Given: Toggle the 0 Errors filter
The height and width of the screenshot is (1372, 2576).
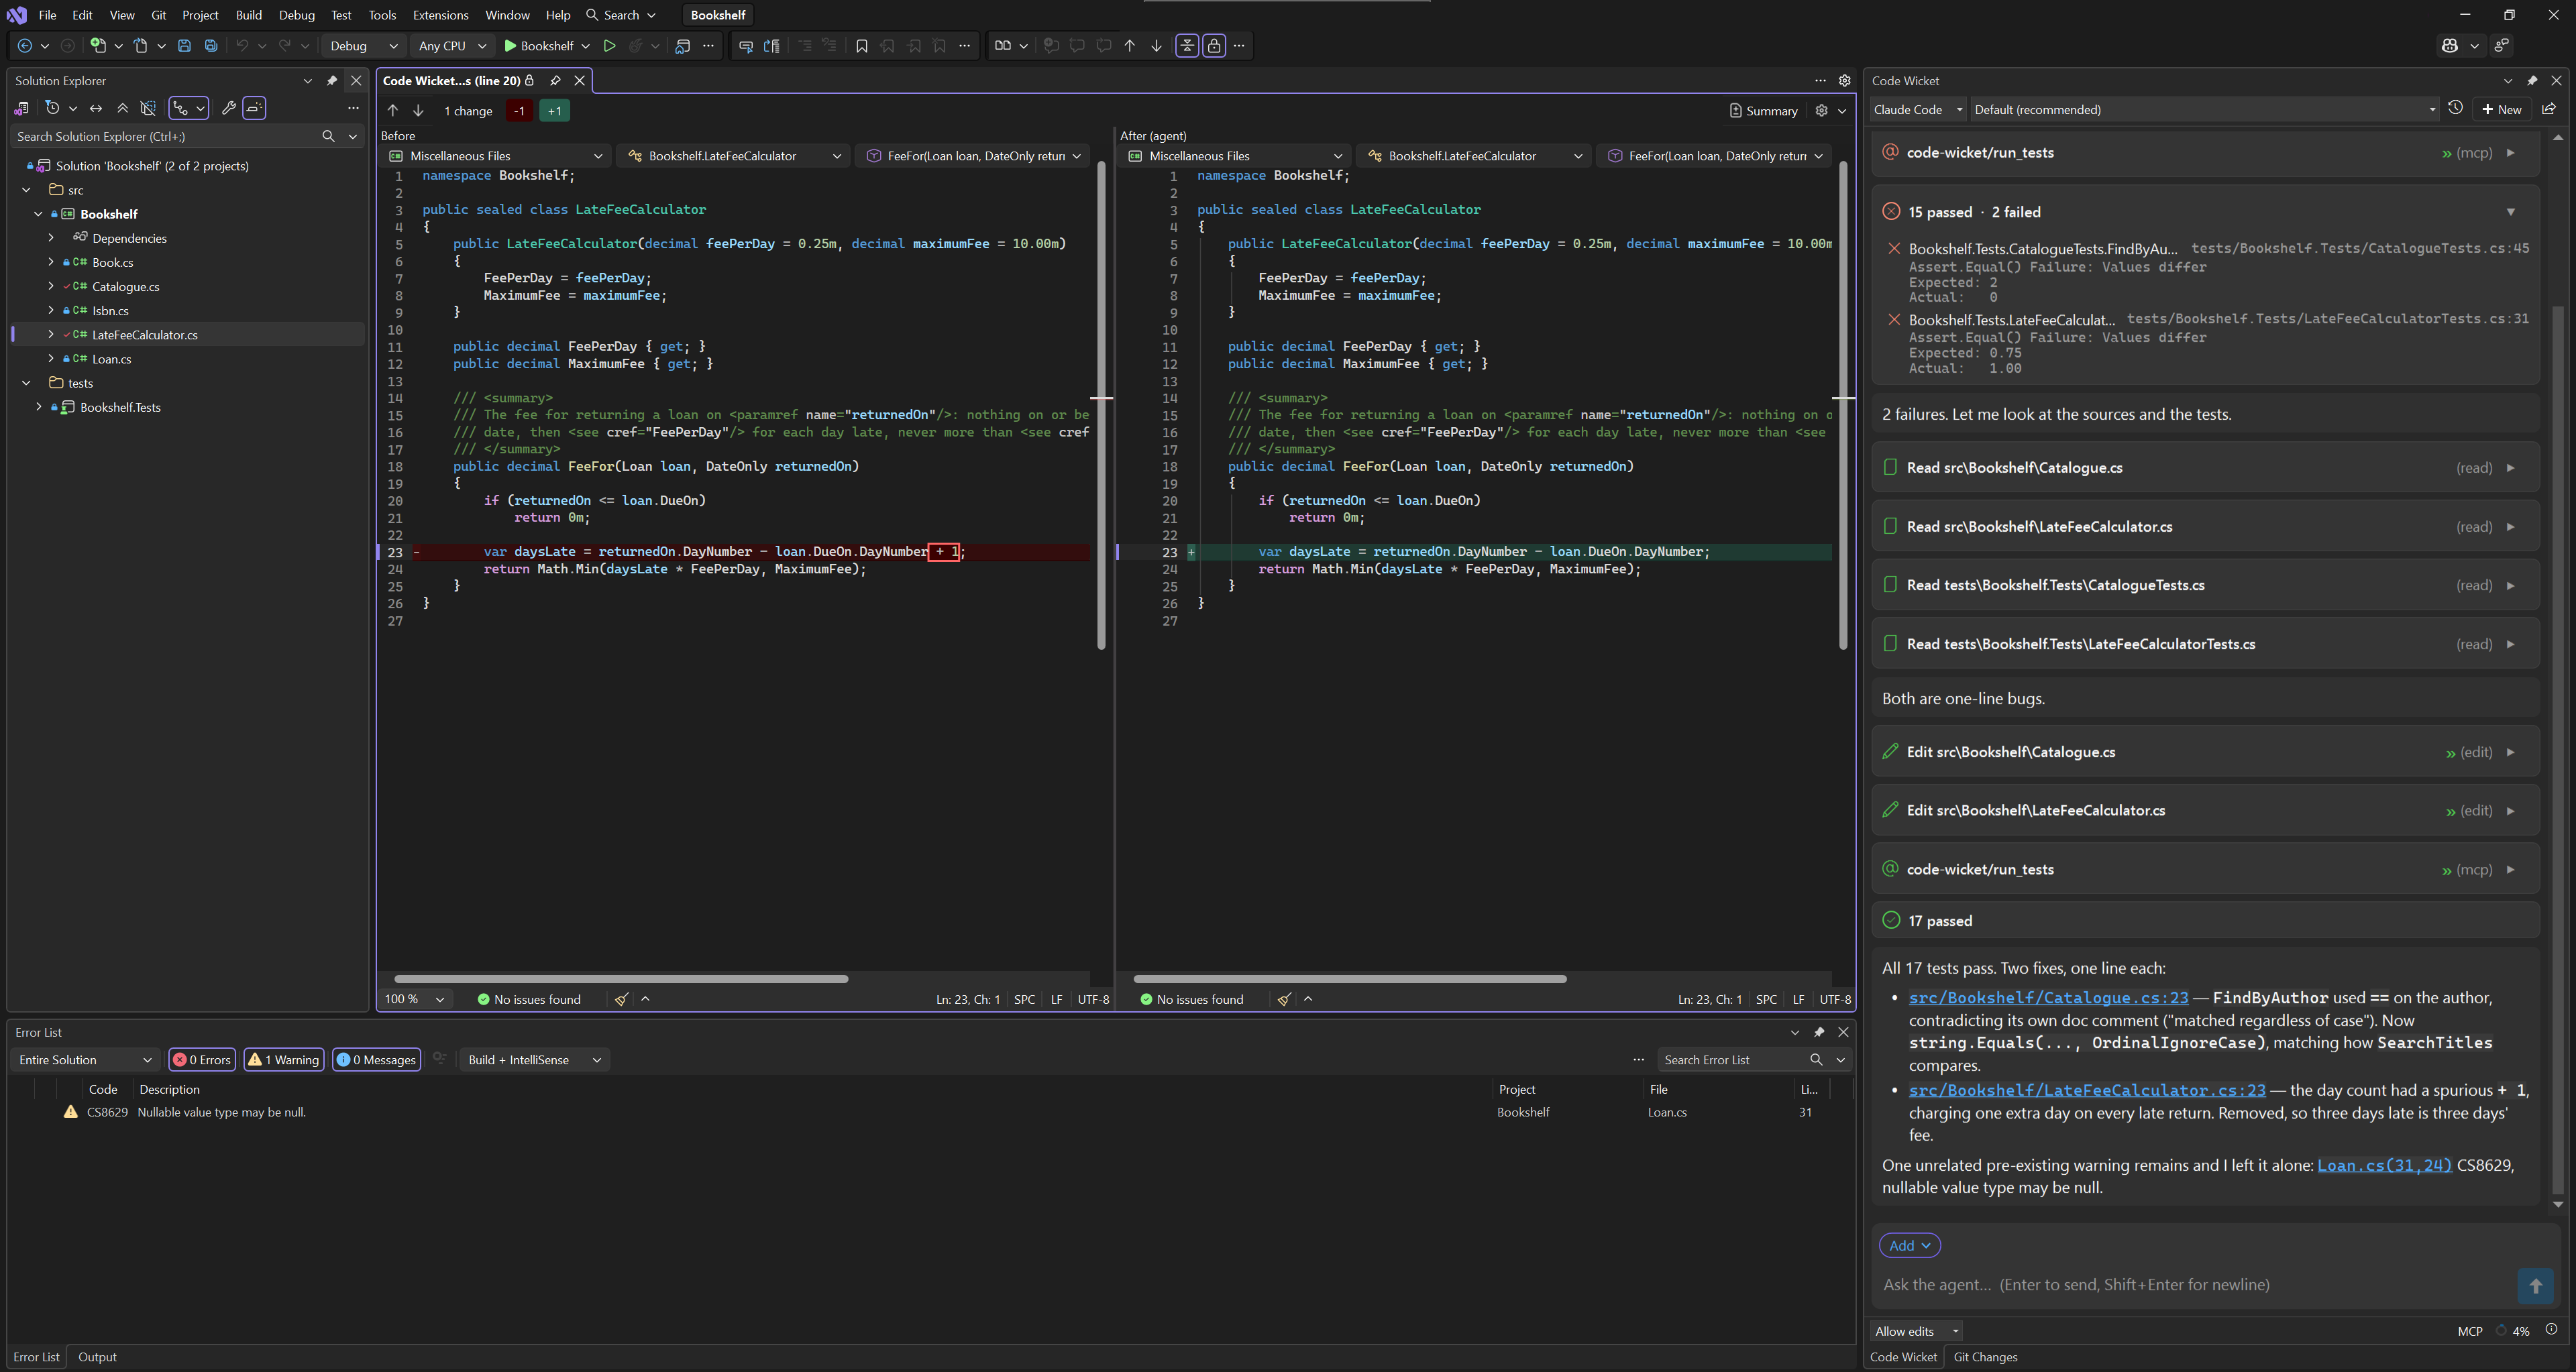Looking at the screenshot, I should click(203, 1060).
